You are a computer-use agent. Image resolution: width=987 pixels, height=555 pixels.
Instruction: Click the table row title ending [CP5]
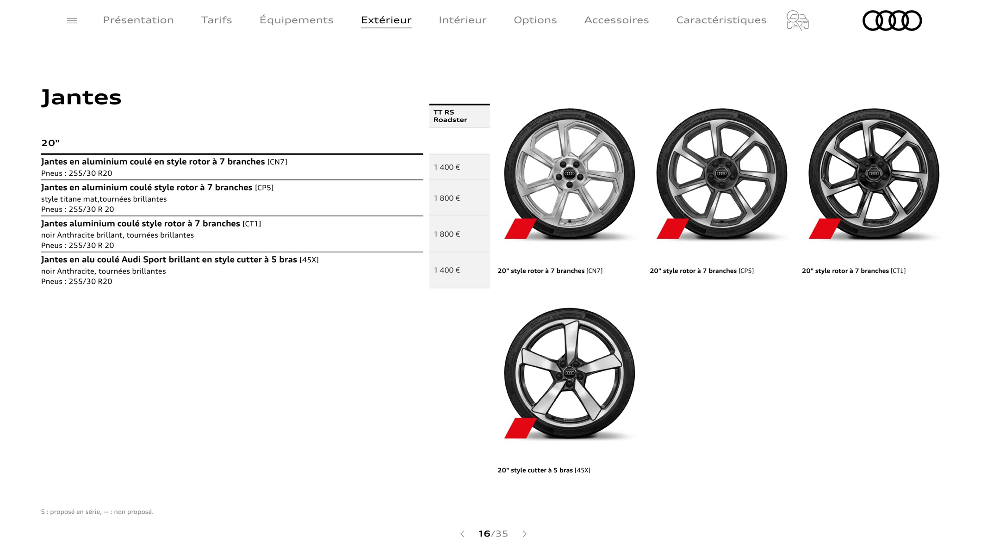click(x=157, y=187)
